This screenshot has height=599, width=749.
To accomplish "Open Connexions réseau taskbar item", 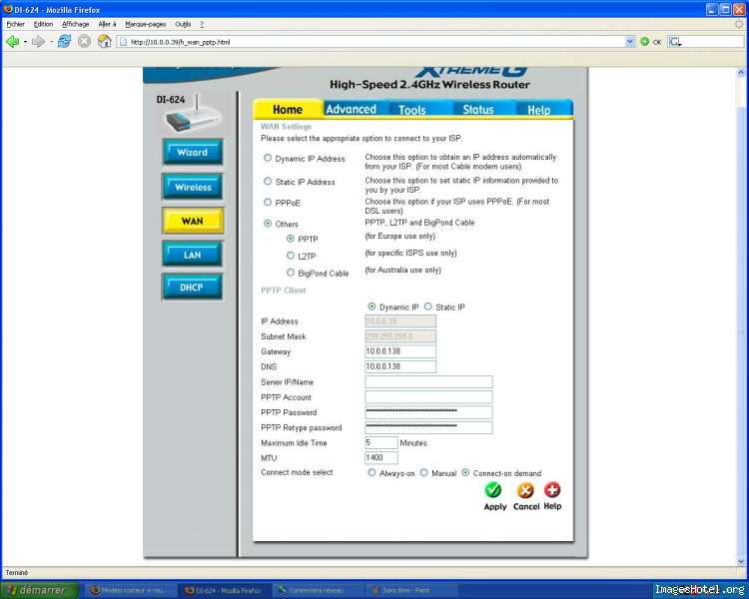I will (318, 591).
